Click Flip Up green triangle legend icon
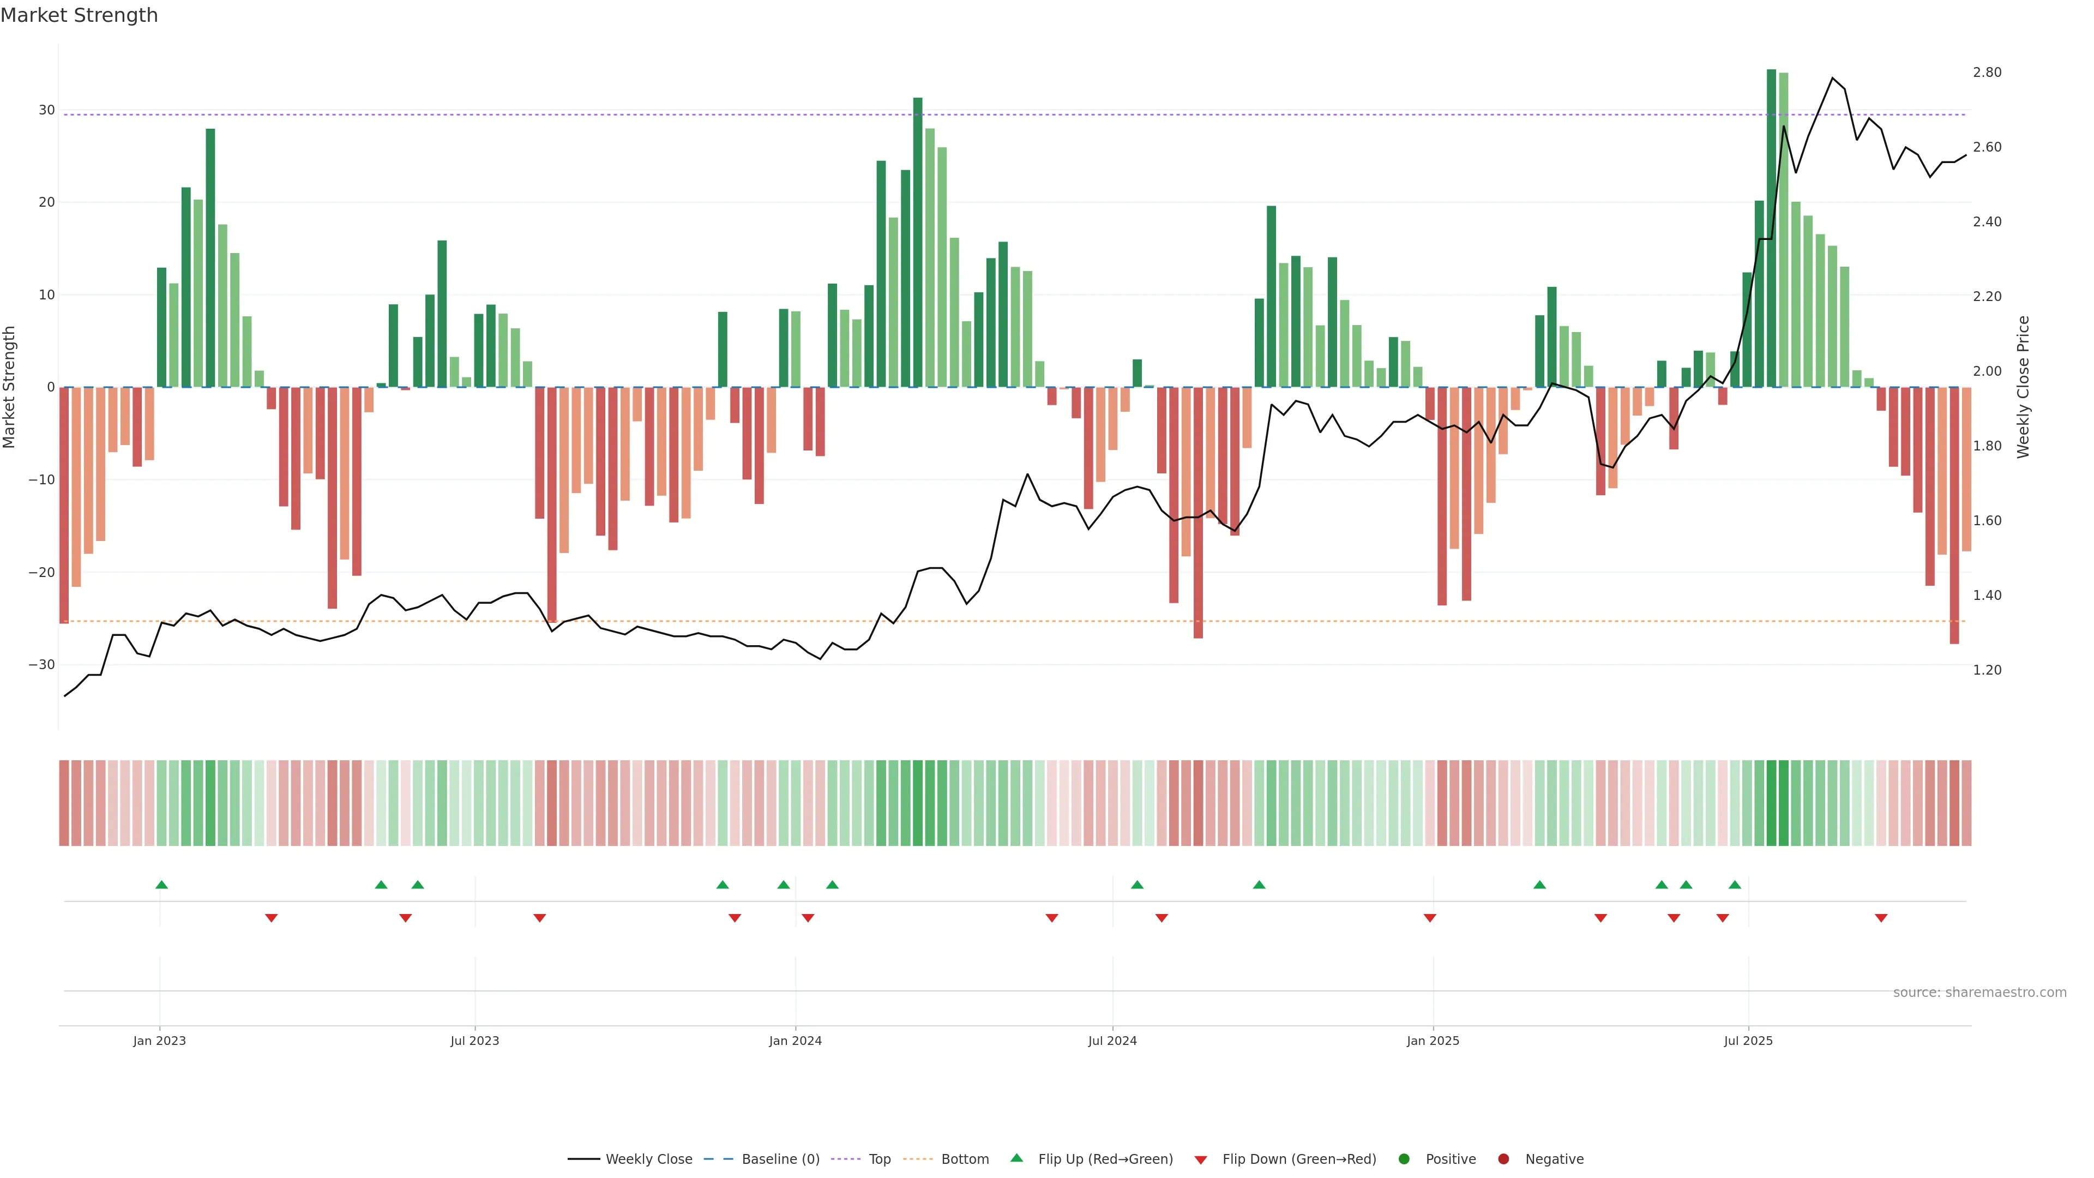The height and width of the screenshot is (1178, 2094). coord(1016,1158)
